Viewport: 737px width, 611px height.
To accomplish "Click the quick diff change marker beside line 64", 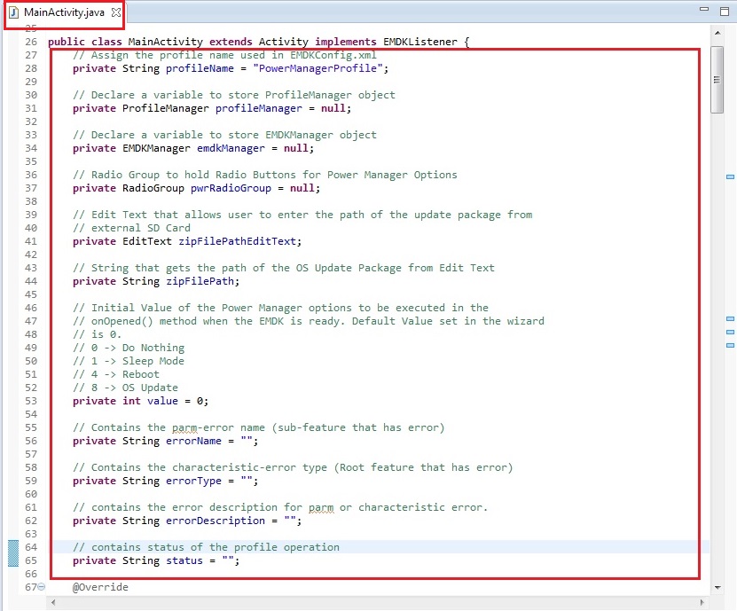I will tap(13, 553).
